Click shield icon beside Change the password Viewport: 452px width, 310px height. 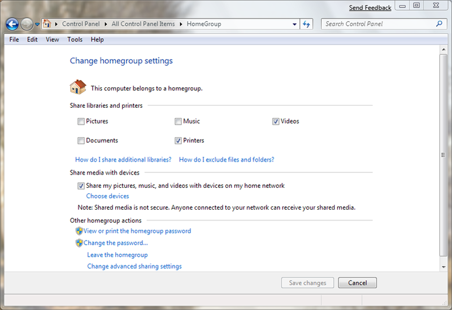coord(79,243)
